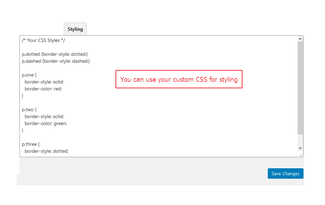Click the 'p.three {' line
Screen dimensions: 325x205
[x=31, y=144]
